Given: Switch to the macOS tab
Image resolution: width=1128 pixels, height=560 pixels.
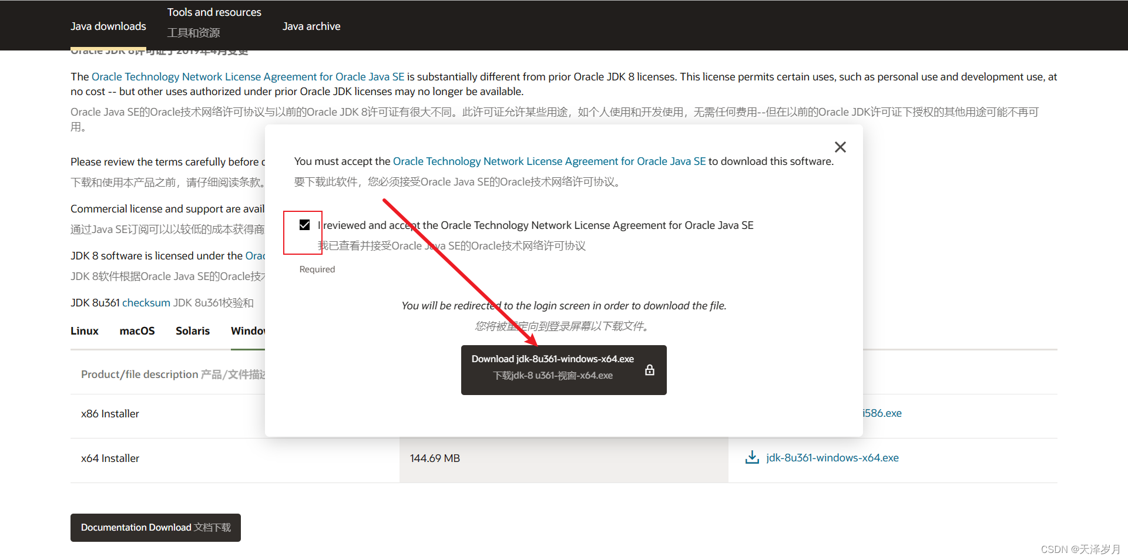Looking at the screenshot, I should pyautogui.click(x=137, y=330).
